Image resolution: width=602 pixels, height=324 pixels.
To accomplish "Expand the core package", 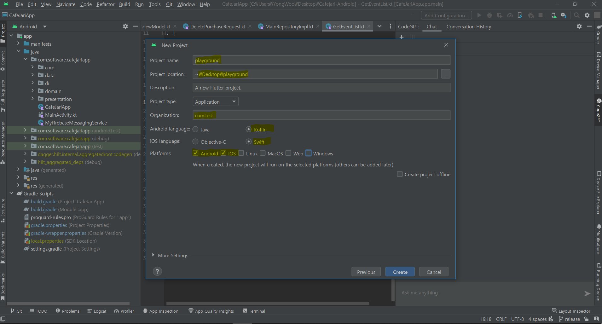I will (x=32, y=67).
